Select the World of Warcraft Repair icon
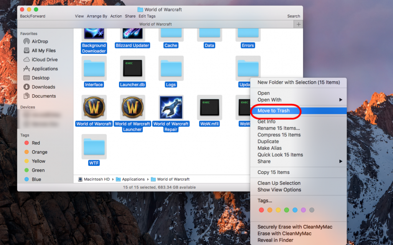Screen dimensions: 393x245 [171, 107]
